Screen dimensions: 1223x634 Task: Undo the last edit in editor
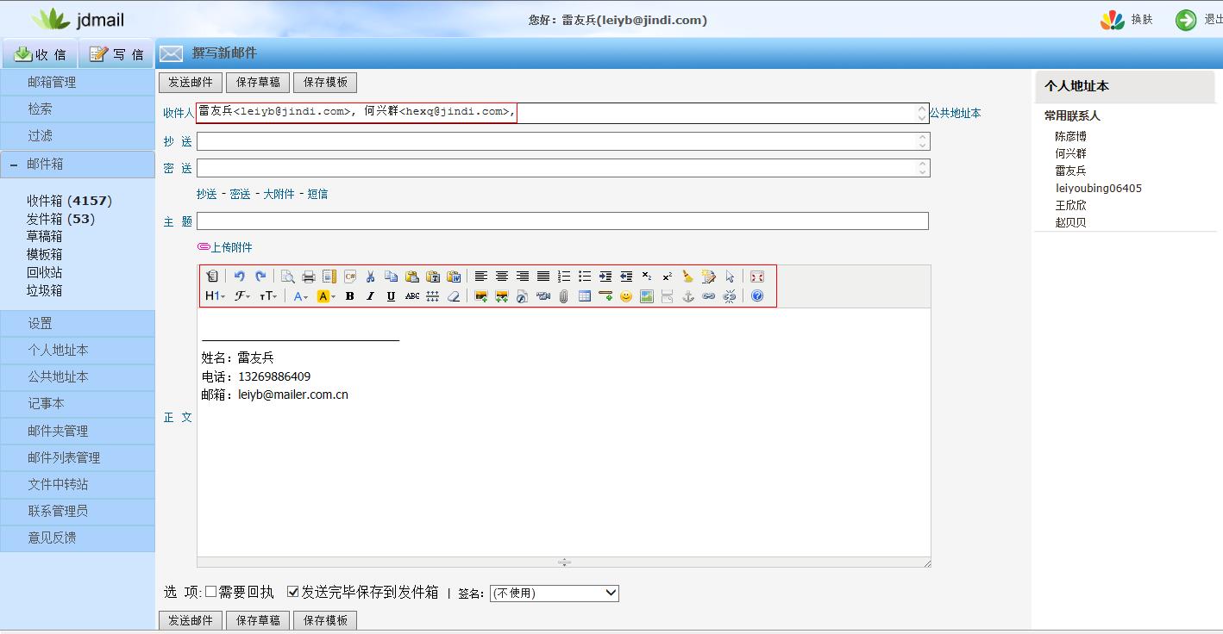coord(240,277)
